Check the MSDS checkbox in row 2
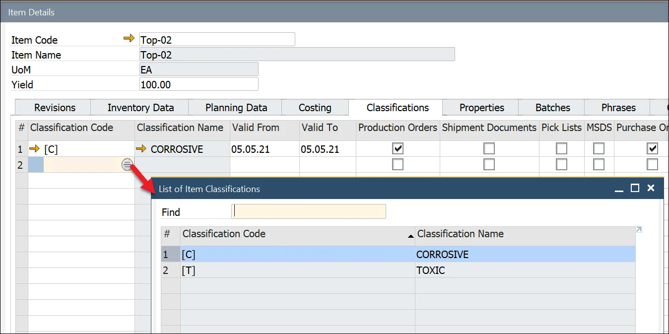Screen dimensions: 669x334 click(599, 164)
